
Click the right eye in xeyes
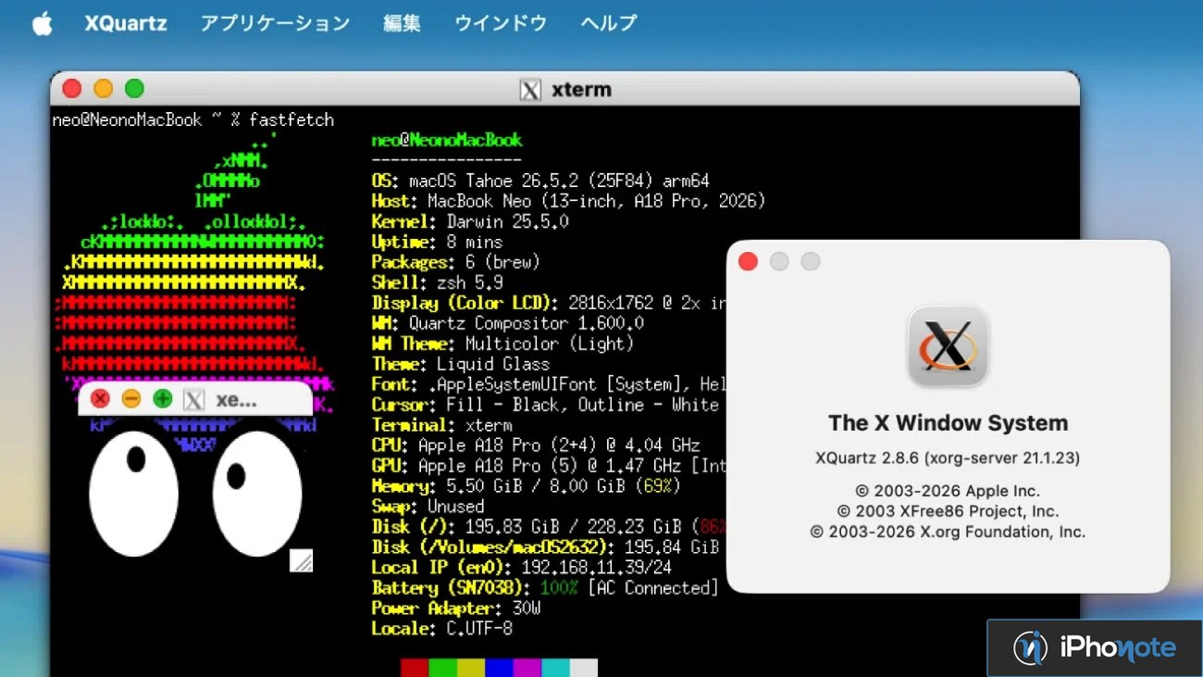tap(257, 494)
